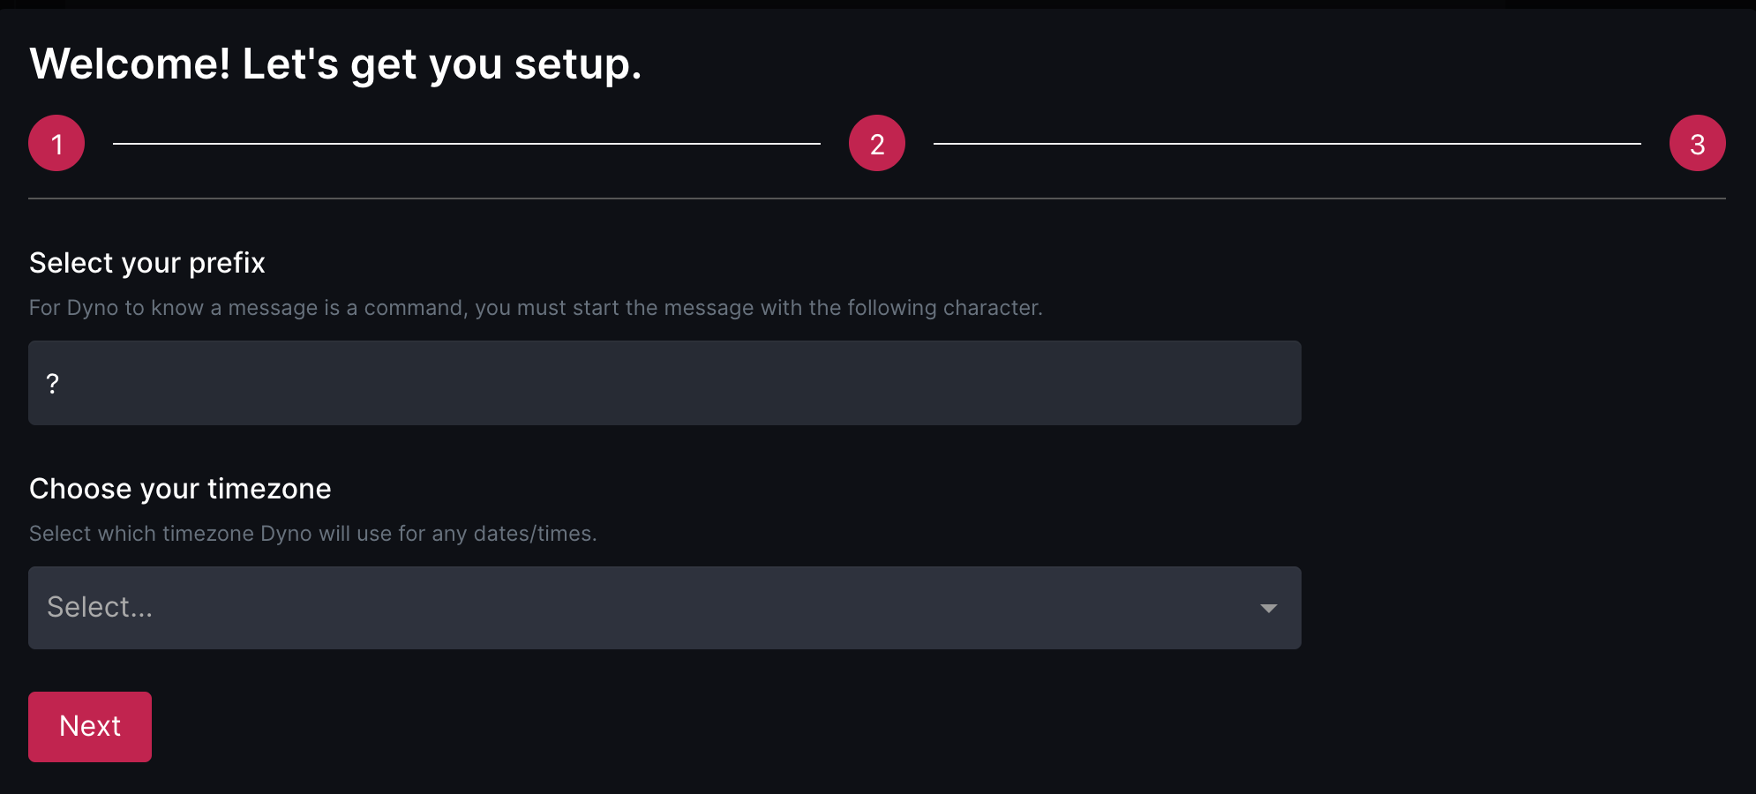
Task: Click the timezone description about dates/times
Action: coord(312,534)
